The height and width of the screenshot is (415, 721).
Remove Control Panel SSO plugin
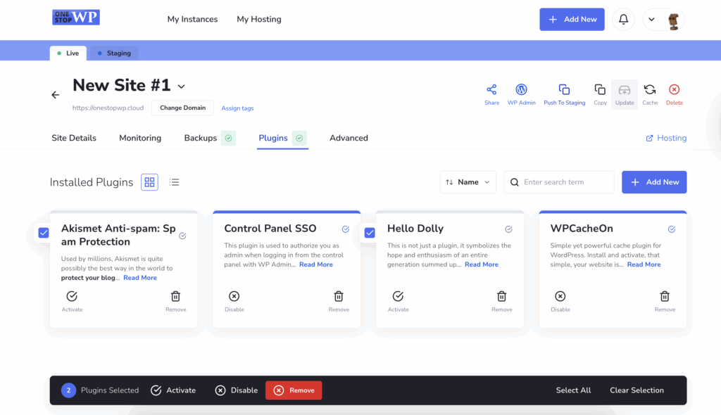coord(339,301)
